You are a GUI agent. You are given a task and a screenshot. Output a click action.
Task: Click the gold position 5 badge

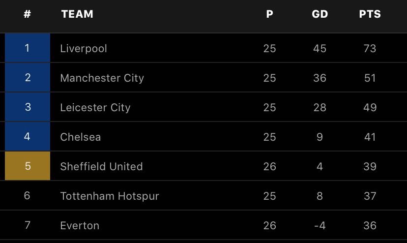(x=28, y=166)
